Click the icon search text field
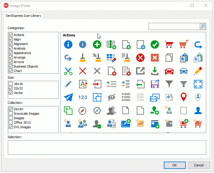 pyautogui.click(x=174, y=27)
